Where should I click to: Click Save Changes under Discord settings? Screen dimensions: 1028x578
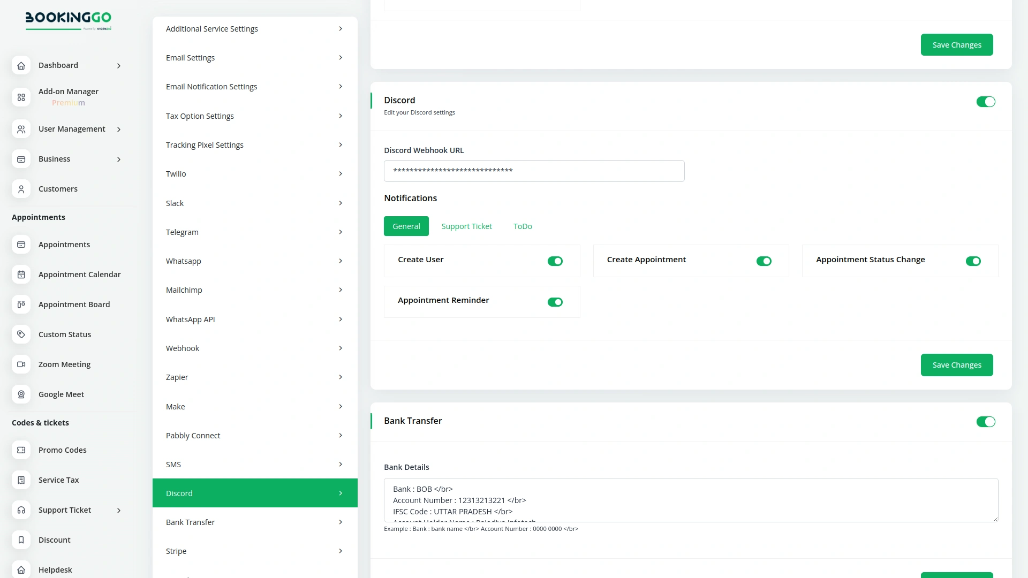tap(957, 364)
